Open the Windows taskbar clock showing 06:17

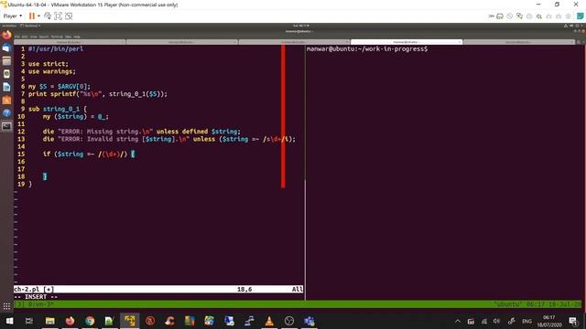(549, 321)
